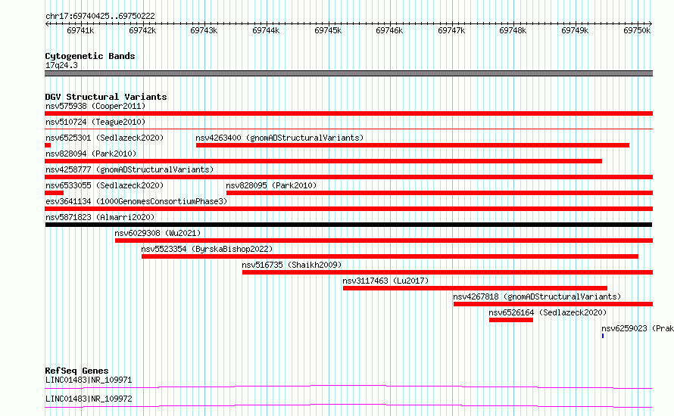Select the nsv4263400 red variant bar
674x416 pixels.
413,145
